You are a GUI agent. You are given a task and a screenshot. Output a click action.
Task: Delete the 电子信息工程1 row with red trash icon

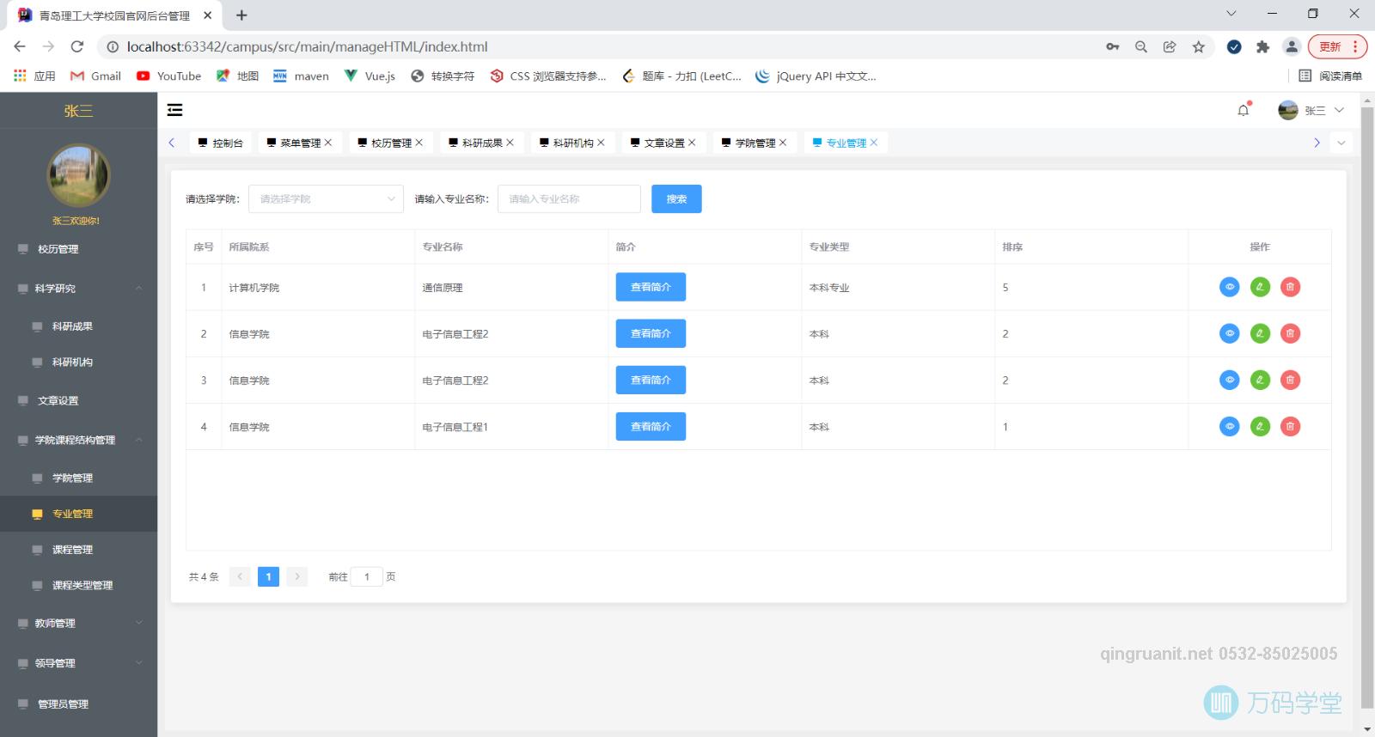click(x=1290, y=426)
